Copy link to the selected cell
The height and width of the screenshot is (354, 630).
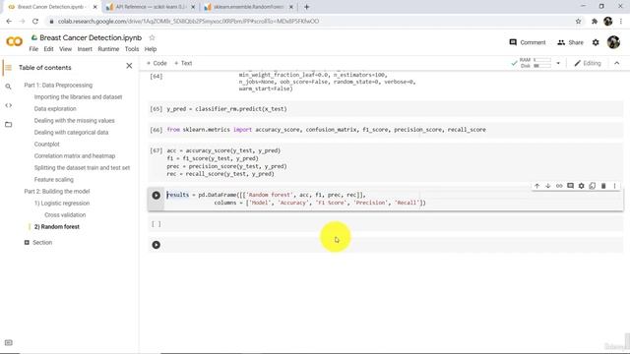[559, 186]
